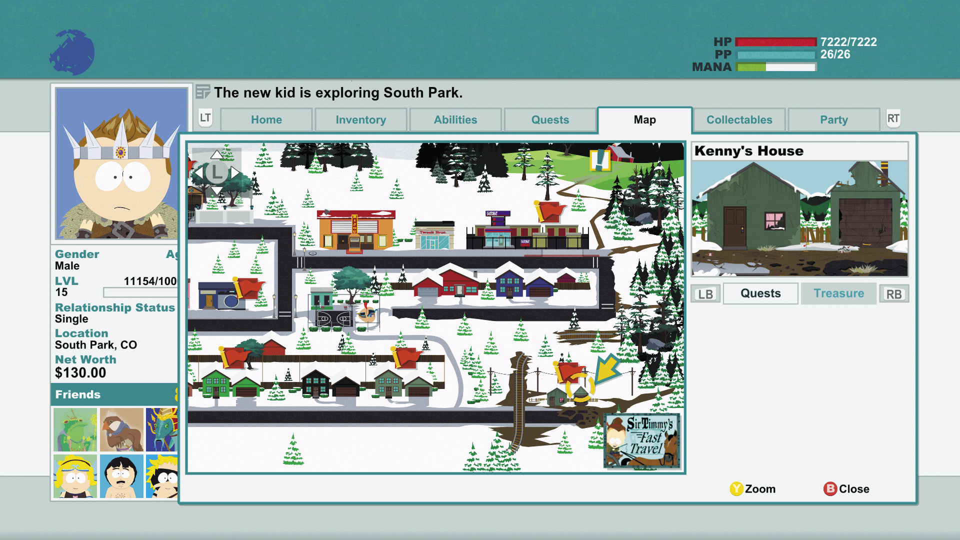Click the RB bumper button
This screenshot has height=540, width=960.
[x=894, y=294]
